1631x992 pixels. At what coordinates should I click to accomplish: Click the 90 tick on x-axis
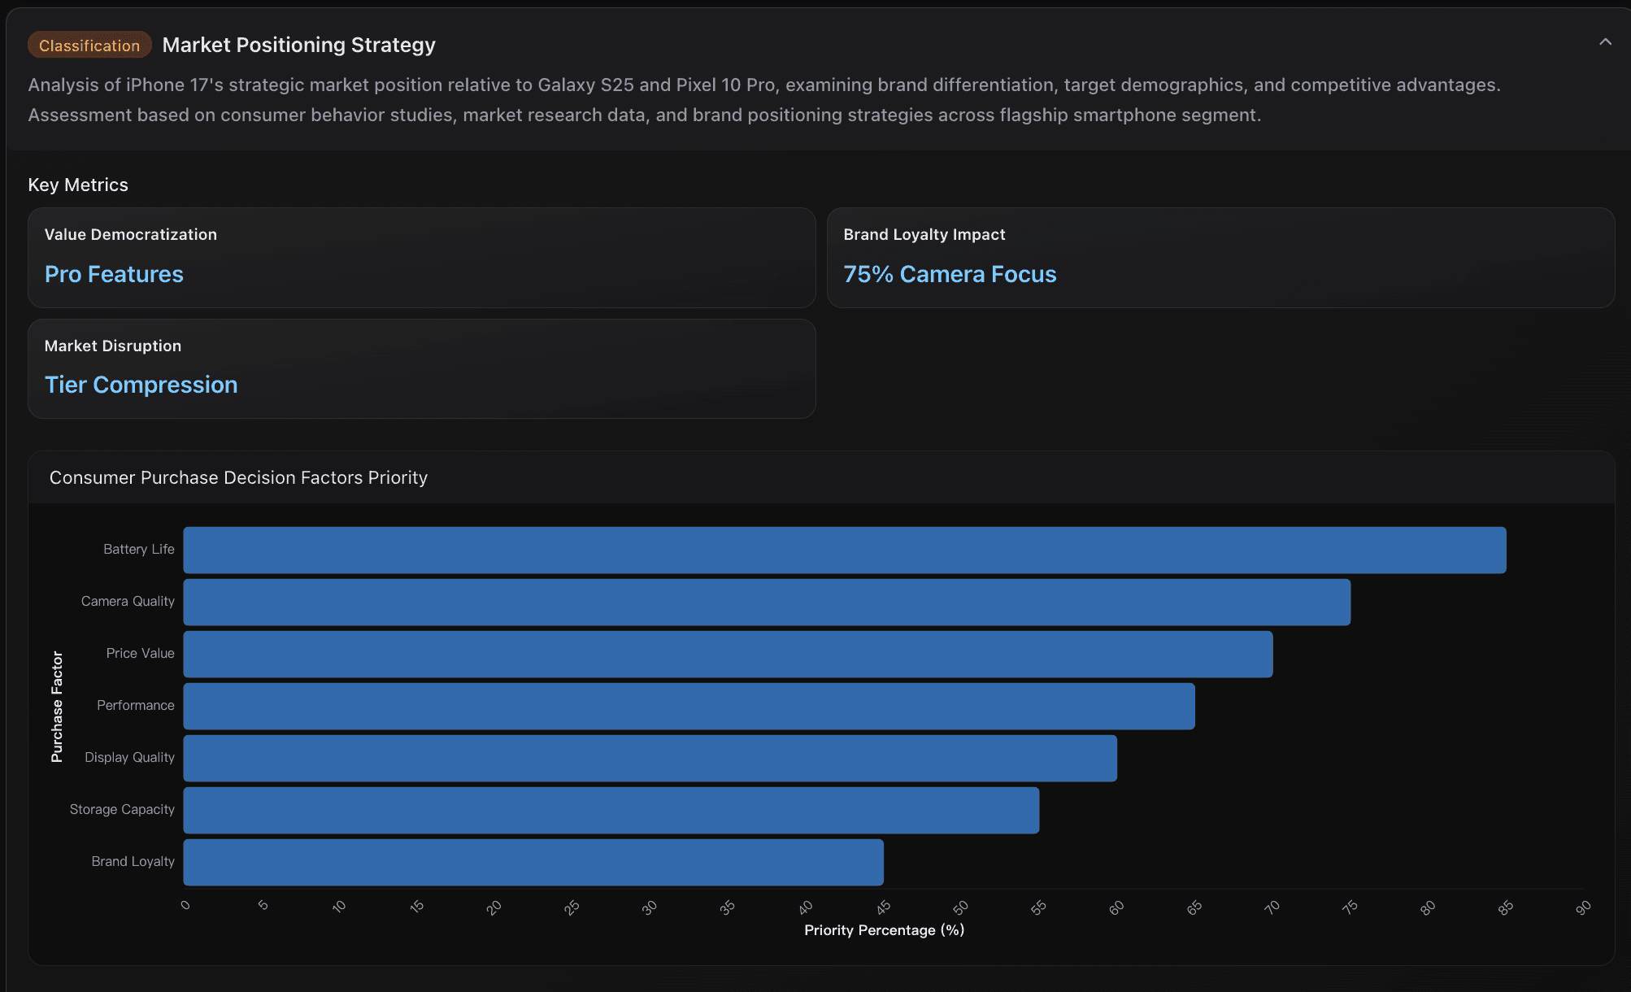click(1583, 907)
